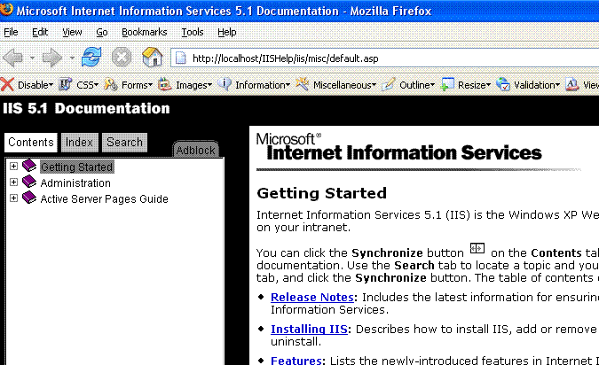Switch to the Search tab
599x365 pixels.
124,143
